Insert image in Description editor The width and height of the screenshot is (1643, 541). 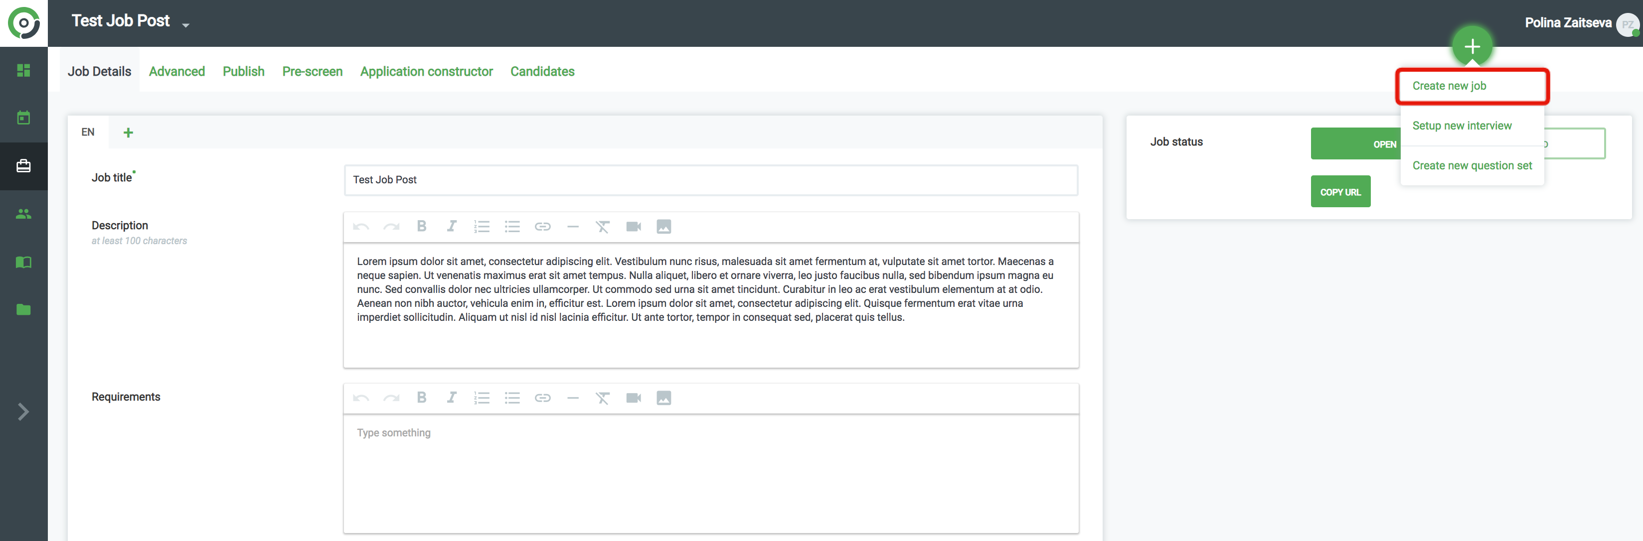click(x=663, y=226)
